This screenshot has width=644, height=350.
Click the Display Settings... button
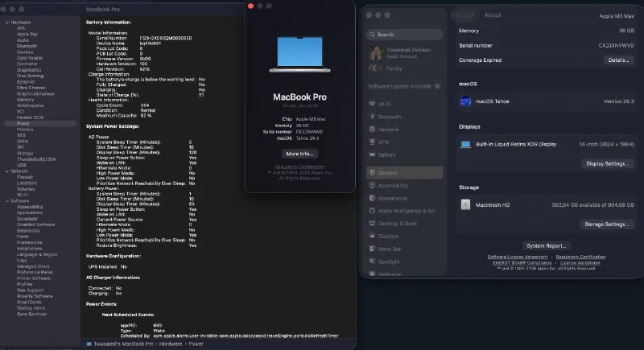coord(608,163)
